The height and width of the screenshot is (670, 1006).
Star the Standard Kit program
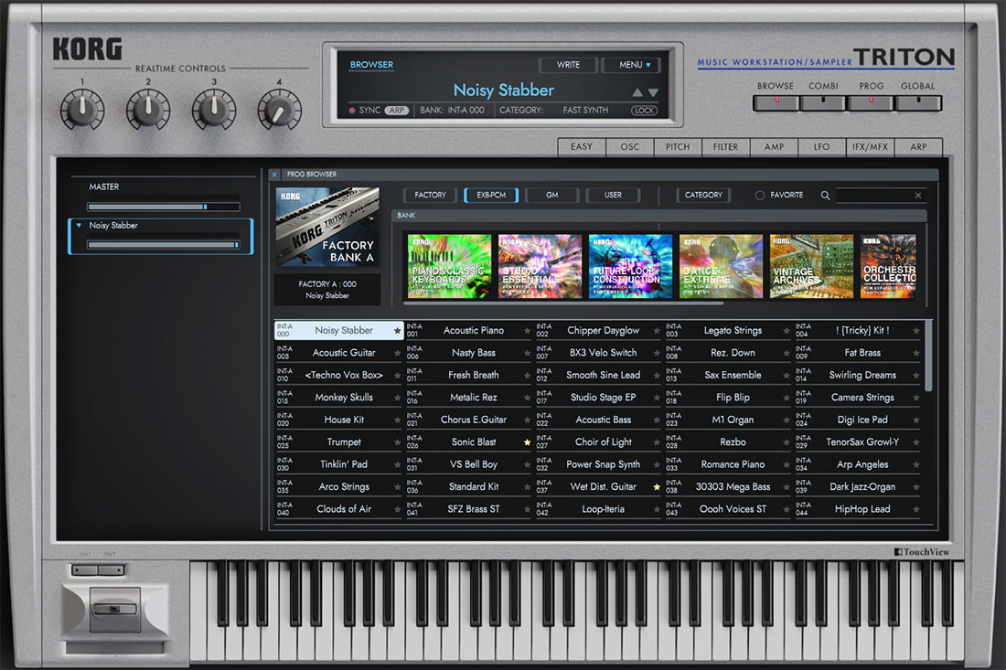pos(528,487)
